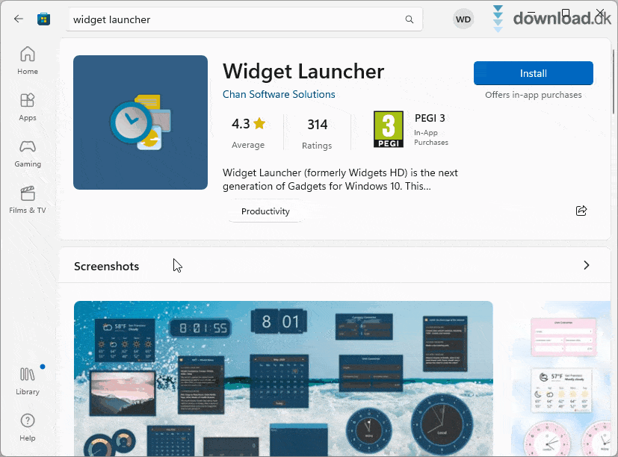This screenshot has height=457, width=618.
Task: Install the Widget Launcher app
Action: [x=533, y=73]
